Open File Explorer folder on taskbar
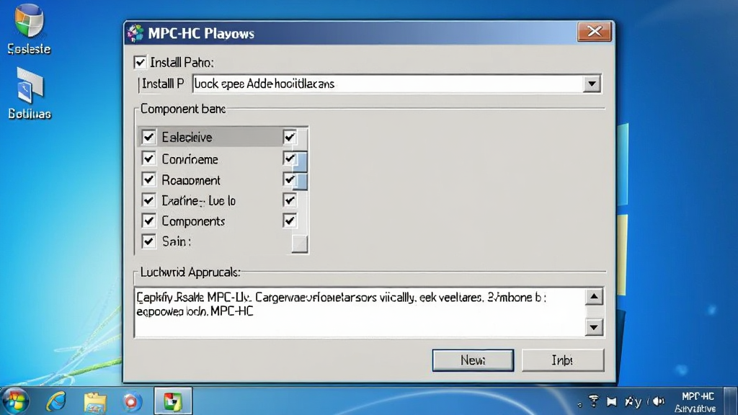This screenshot has width=738, height=415. pos(95,402)
